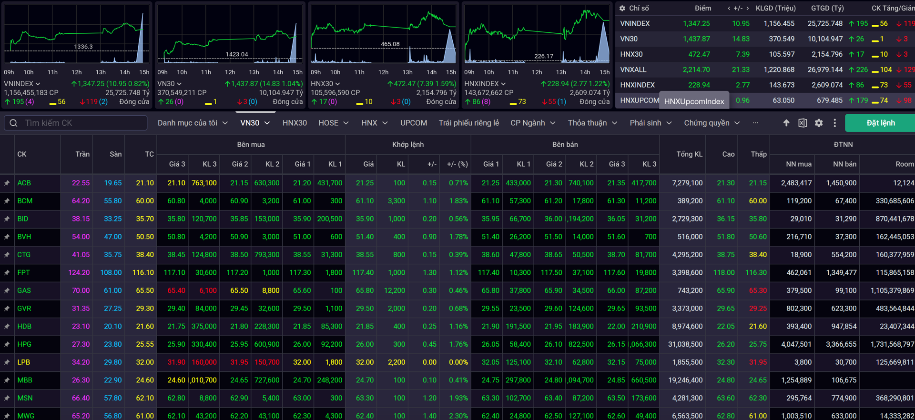The image size is (915, 420).
Task: Expand VN30 chart selector dropdown
Action: pos(179,84)
